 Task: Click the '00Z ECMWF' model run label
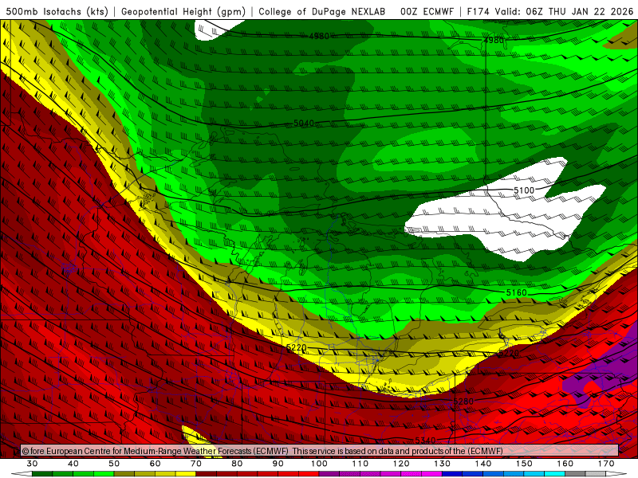[x=427, y=11]
